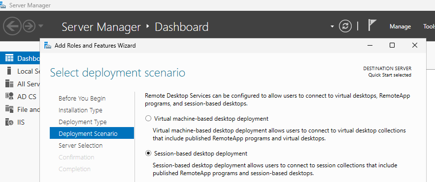Go to the Server Selection step

[x=80, y=145]
